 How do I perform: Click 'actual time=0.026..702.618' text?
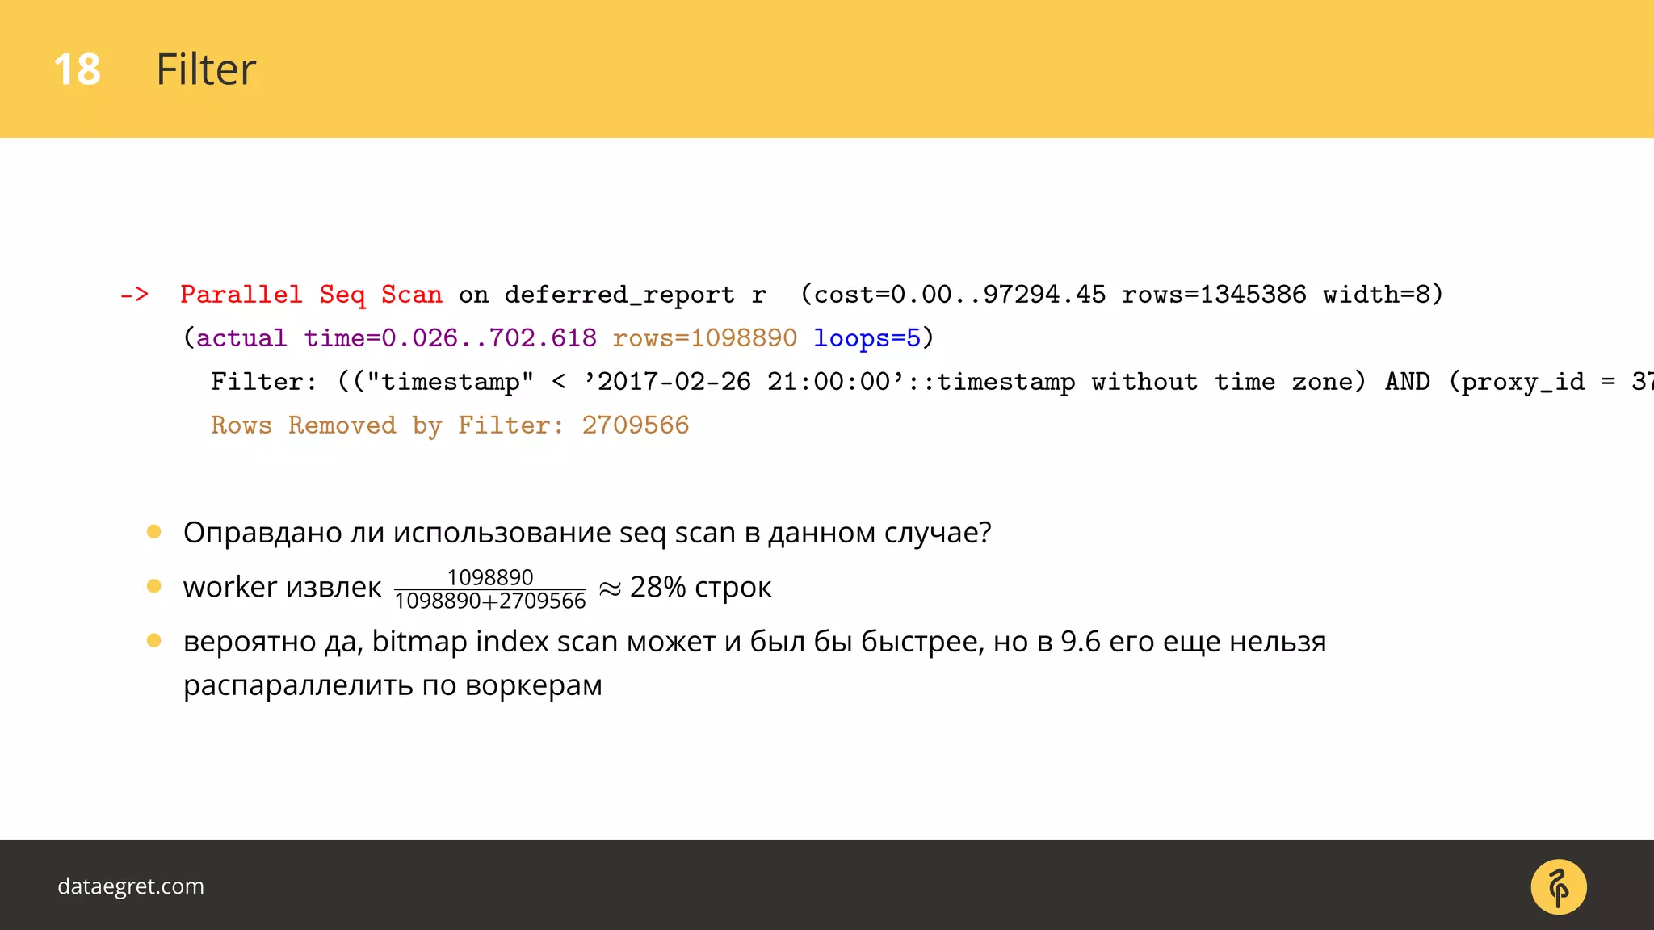397,338
